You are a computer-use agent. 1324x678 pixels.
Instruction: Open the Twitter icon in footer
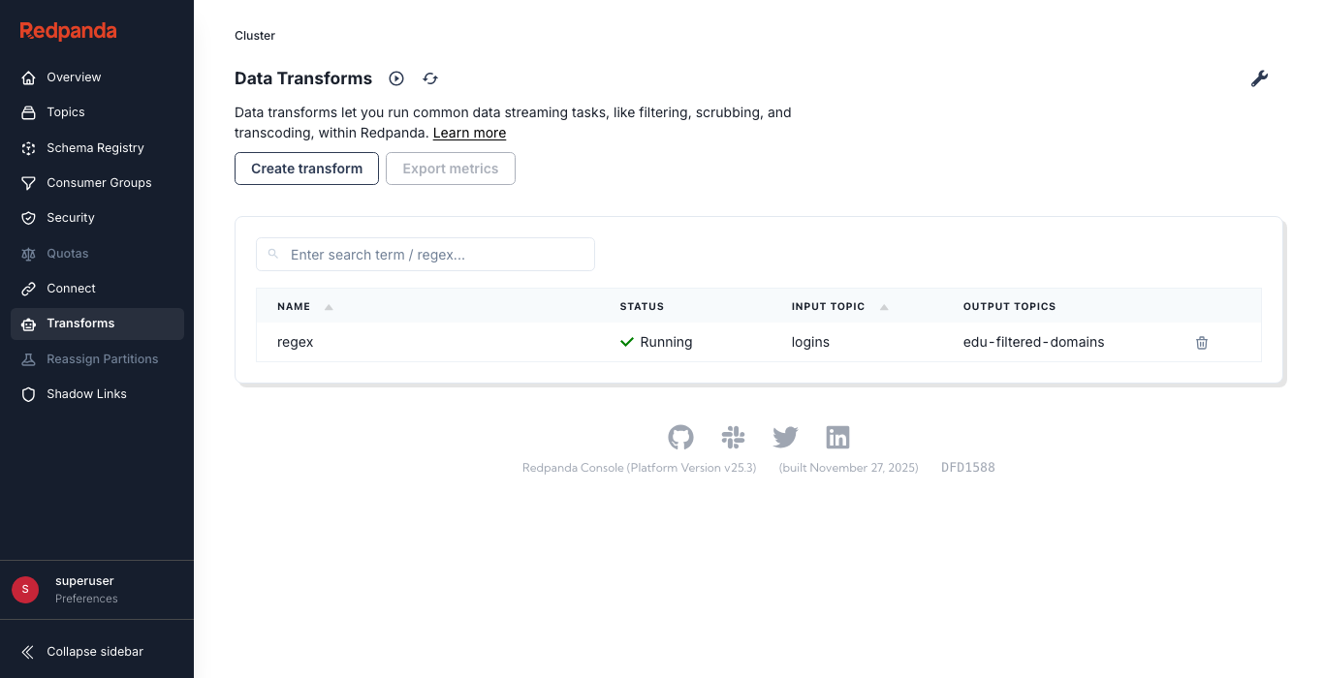click(785, 438)
